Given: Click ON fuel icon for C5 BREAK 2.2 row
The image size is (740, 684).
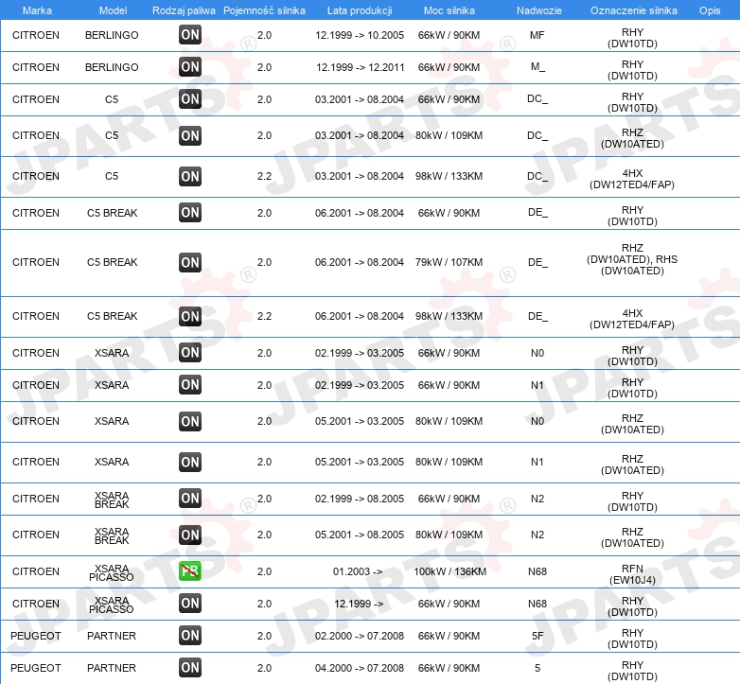Looking at the screenshot, I should pos(190,316).
